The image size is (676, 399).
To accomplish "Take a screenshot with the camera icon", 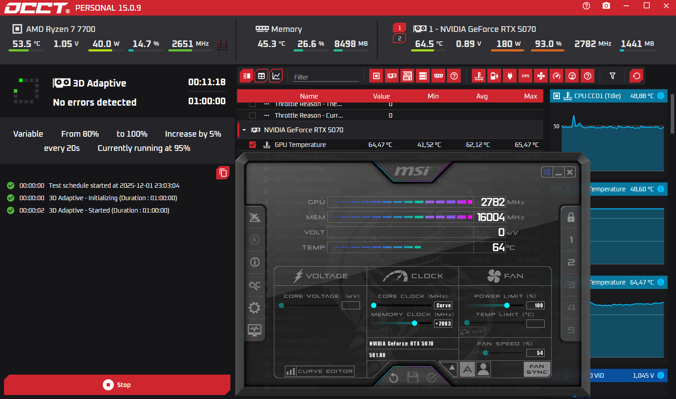I will pyautogui.click(x=606, y=6).
